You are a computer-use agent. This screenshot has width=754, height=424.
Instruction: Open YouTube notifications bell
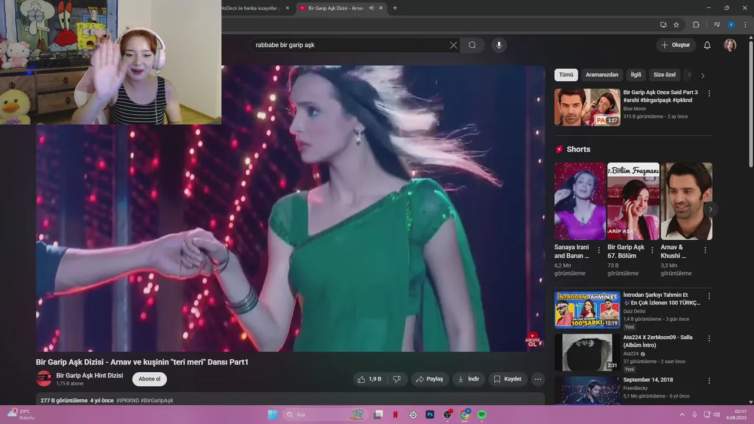[707, 45]
